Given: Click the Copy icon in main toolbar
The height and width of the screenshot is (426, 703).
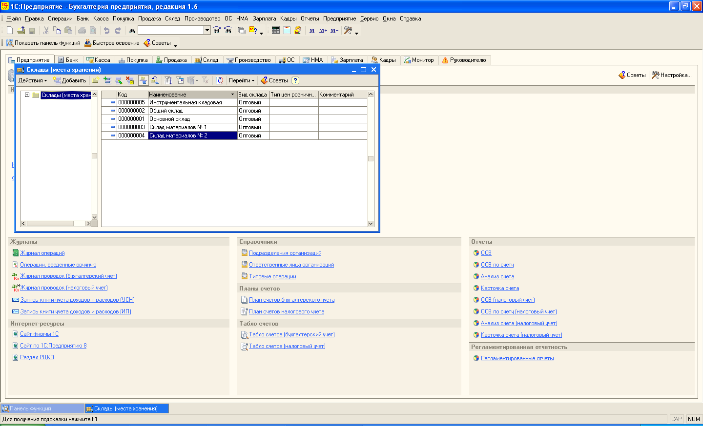Looking at the screenshot, I should 57,30.
